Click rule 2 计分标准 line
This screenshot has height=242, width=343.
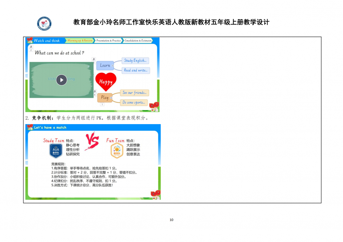[x=94, y=172]
